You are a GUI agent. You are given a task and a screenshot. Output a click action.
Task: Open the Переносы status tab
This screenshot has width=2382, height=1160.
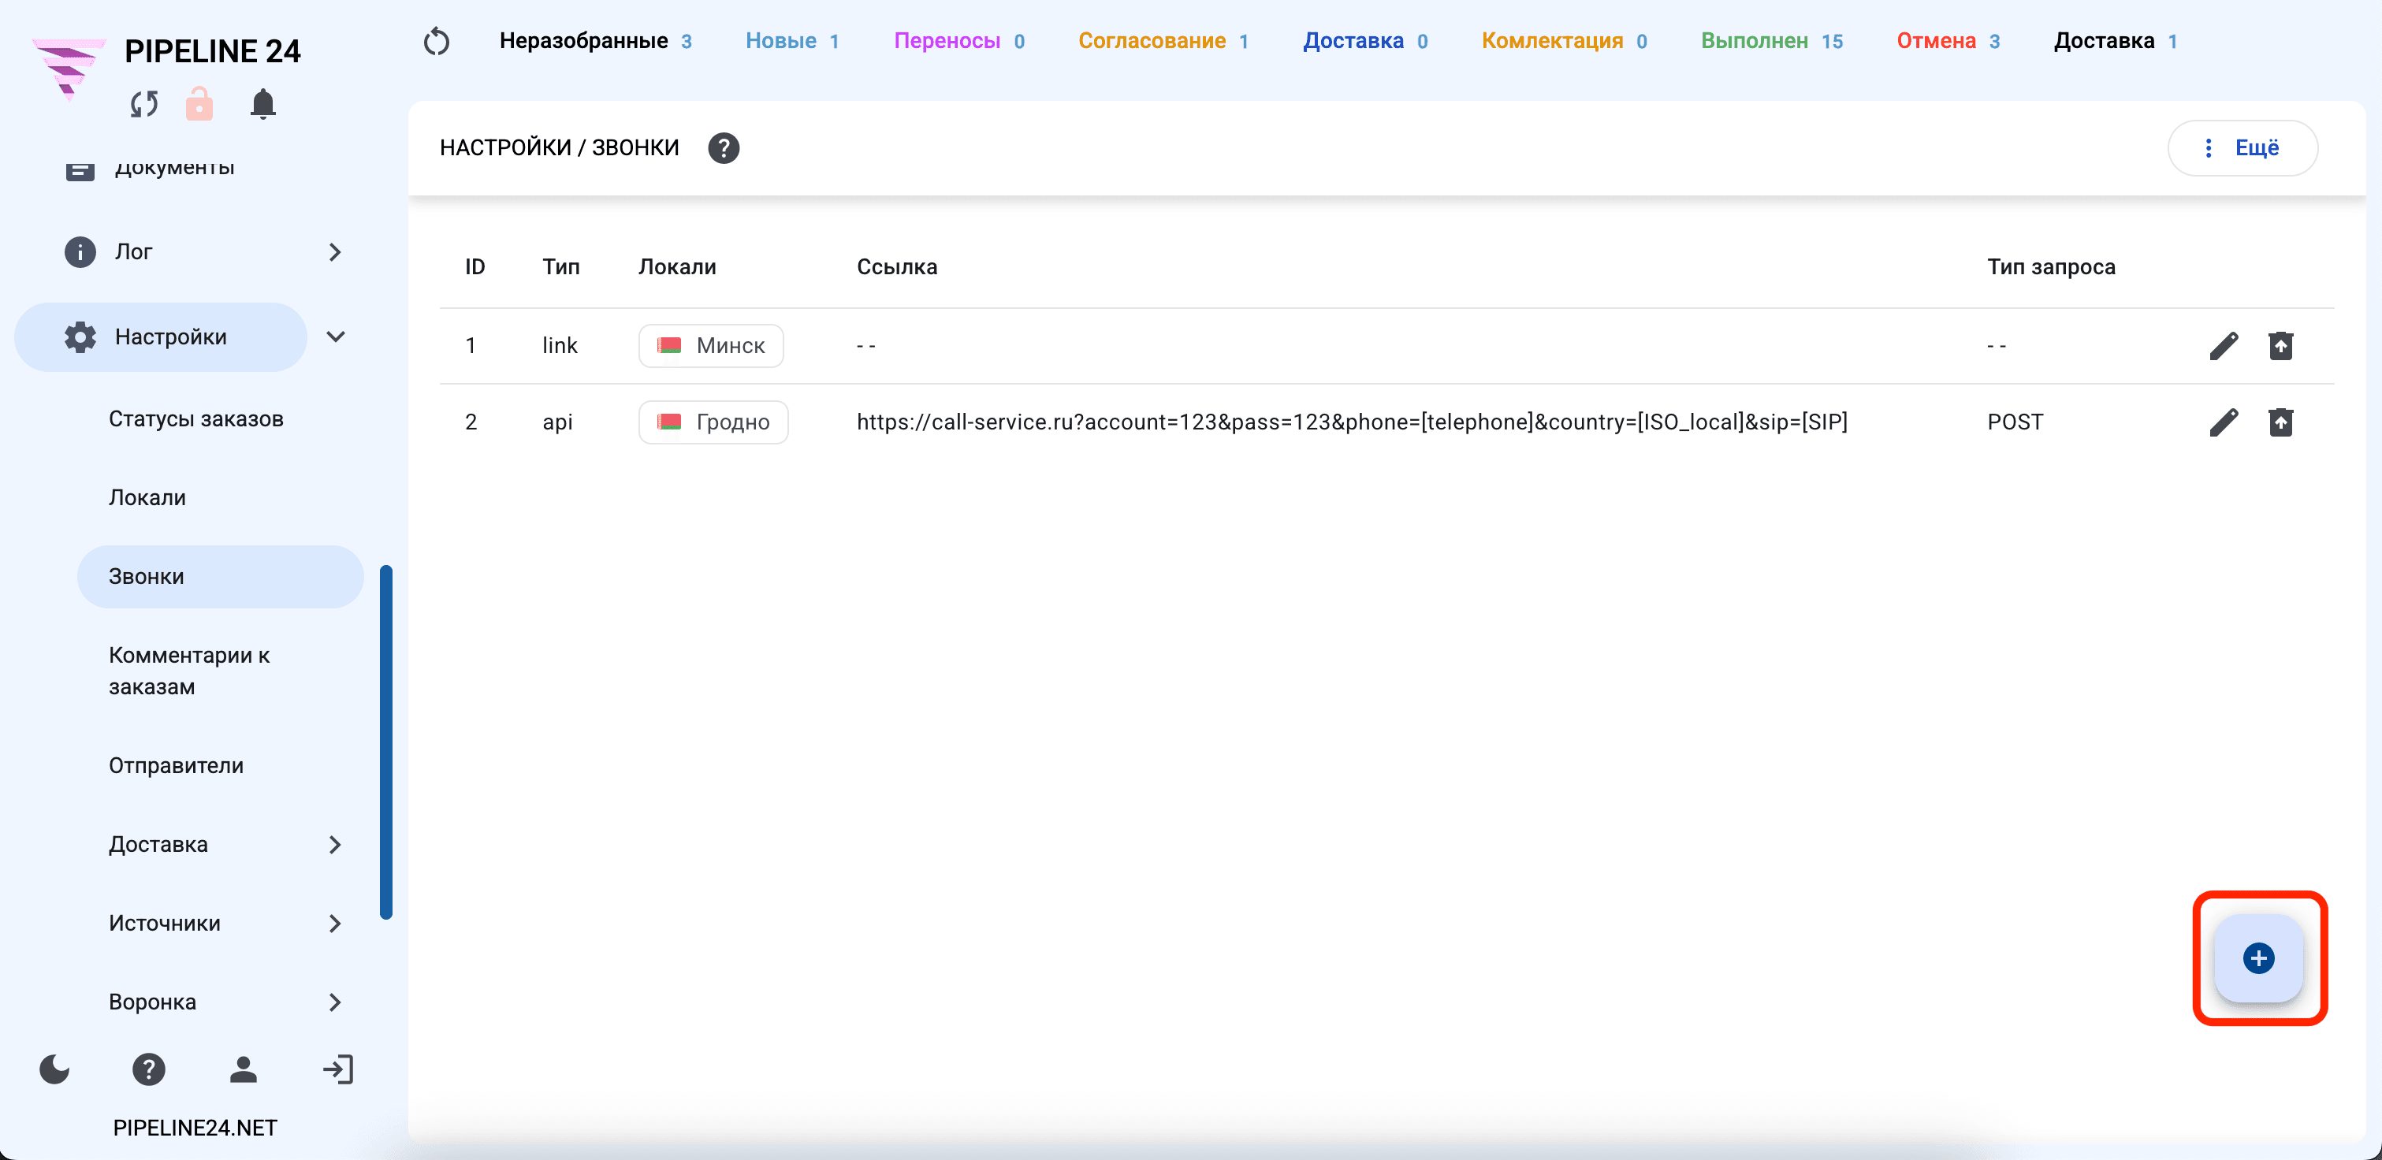959,42
